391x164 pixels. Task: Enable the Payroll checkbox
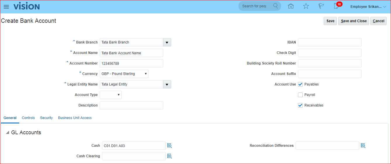coord(300,95)
